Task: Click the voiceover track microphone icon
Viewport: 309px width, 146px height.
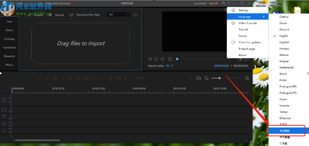Action: tap(4, 131)
